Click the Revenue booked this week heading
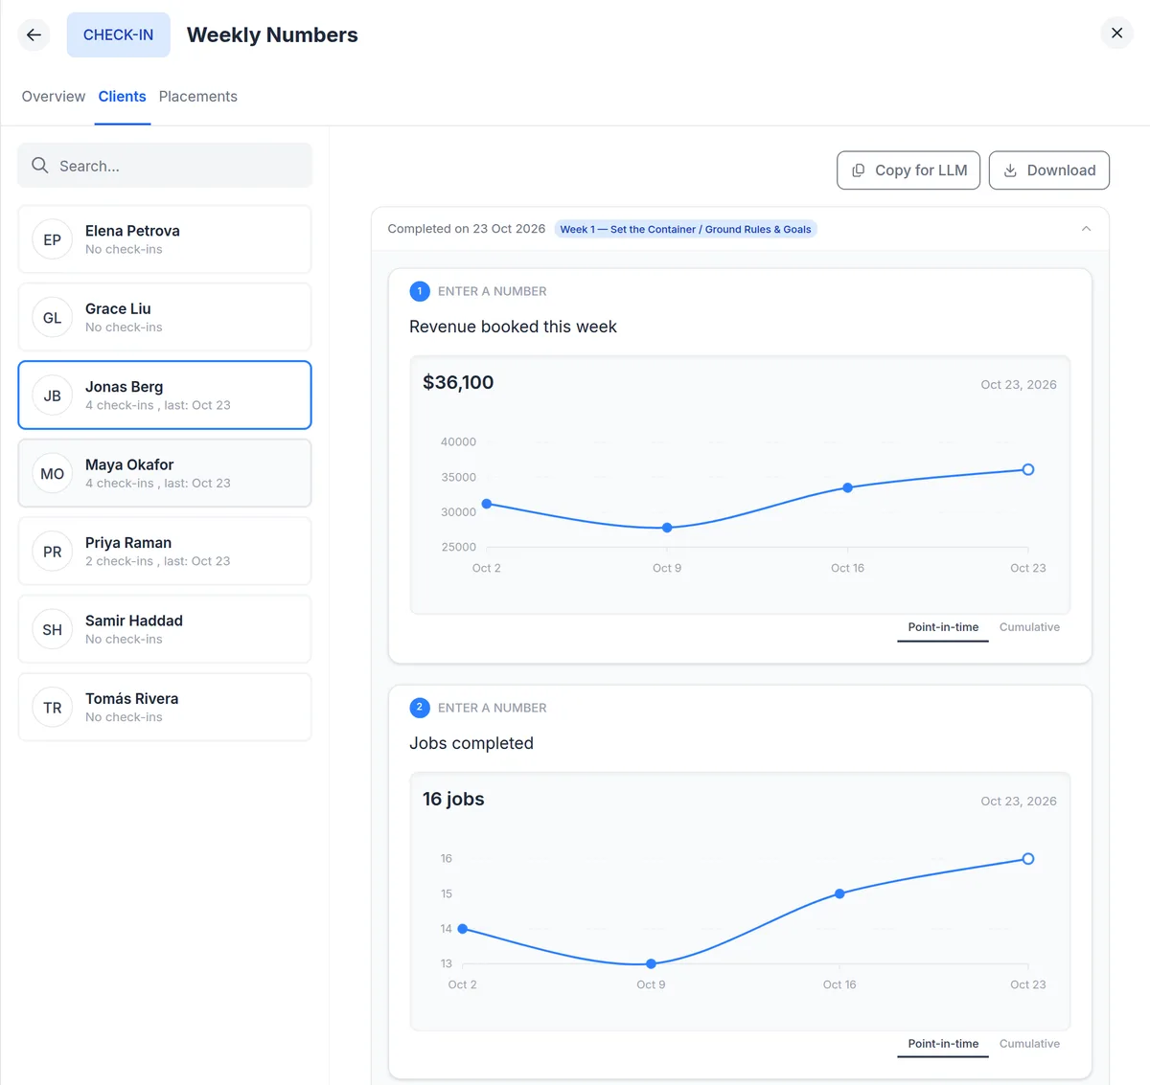This screenshot has height=1085, width=1150. [513, 327]
